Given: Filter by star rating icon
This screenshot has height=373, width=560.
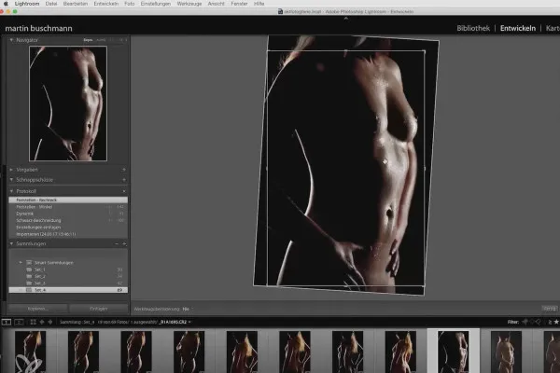Looking at the screenshot, I should pos(556,322).
